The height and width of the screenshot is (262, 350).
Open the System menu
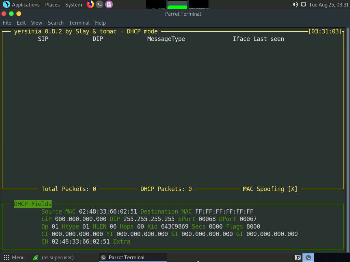pos(73,5)
